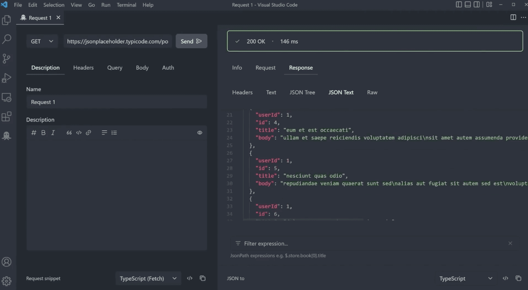Open the Source Control view
This screenshot has height=290, width=528.
pos(6,59)
